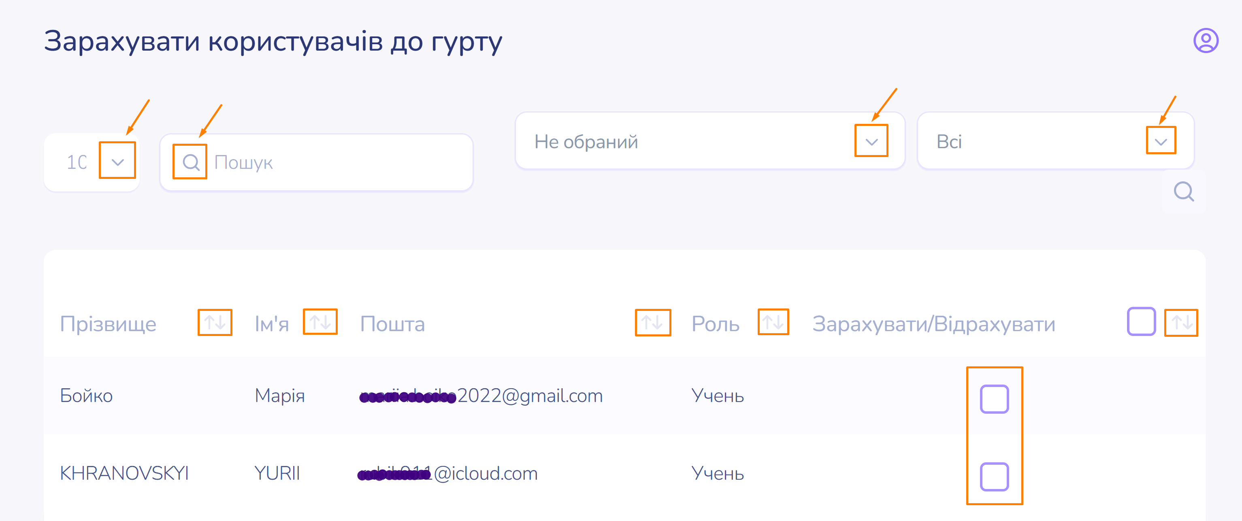Click the Зарахувати/Відрахувати column header
1242x521 pixels.
point(933,324)
